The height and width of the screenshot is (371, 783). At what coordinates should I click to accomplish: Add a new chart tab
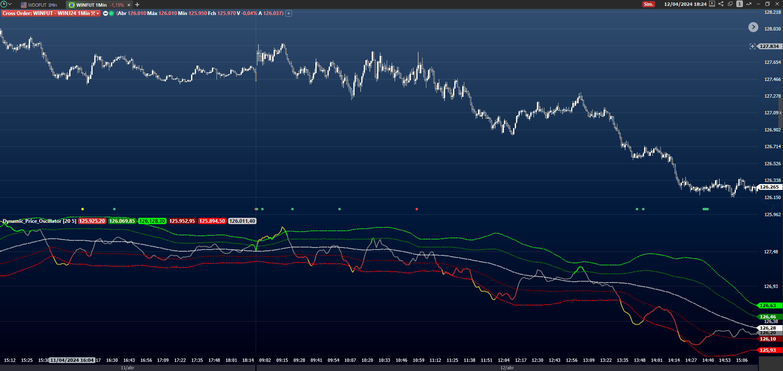coord(137,5)
